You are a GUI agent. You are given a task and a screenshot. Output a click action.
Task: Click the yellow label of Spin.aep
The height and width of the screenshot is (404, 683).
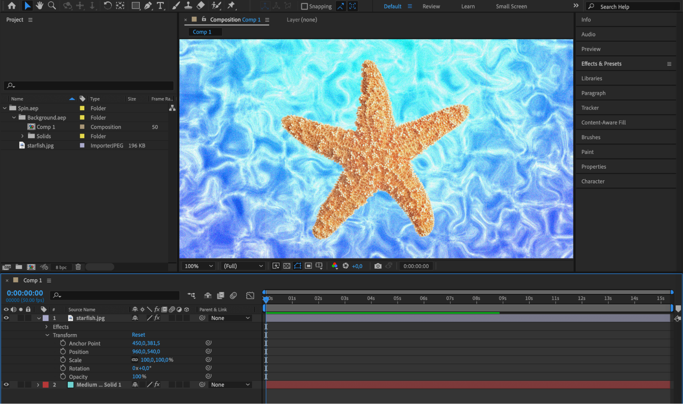(82, 108)
